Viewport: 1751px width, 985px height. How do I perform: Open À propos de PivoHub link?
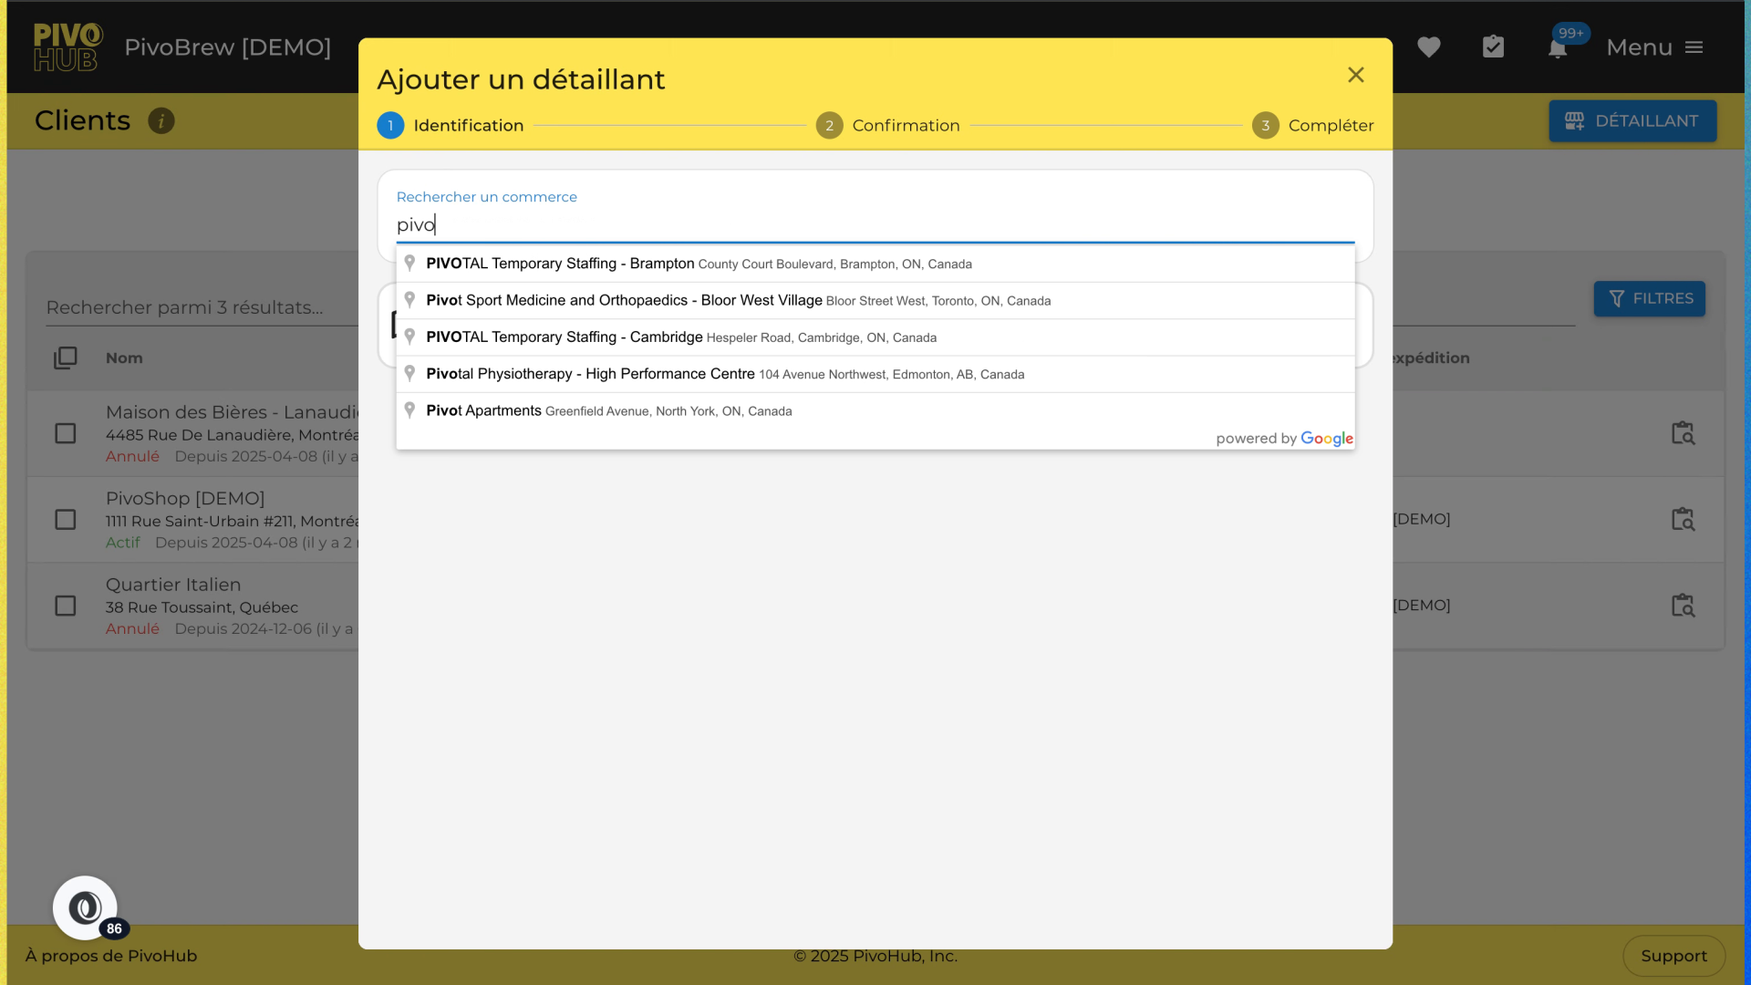click(111, 956)
